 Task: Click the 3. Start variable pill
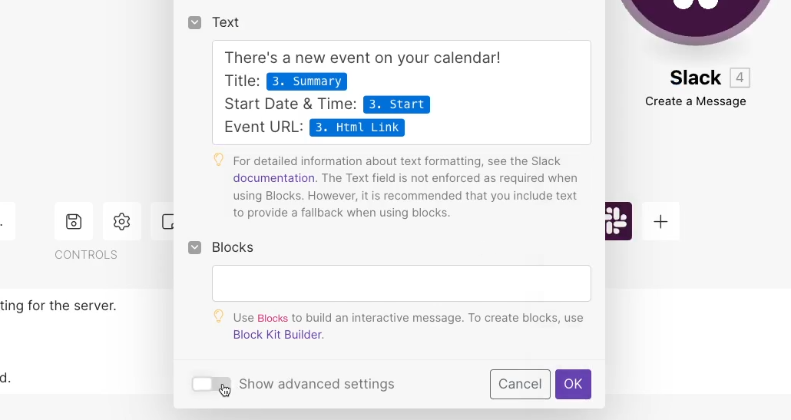pos(396,104)
